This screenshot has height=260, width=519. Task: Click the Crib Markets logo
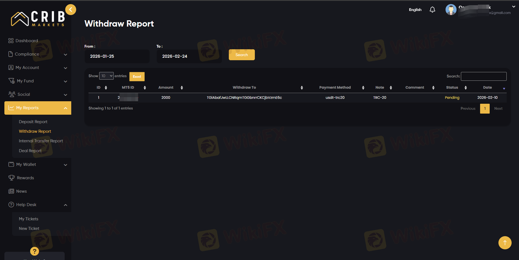[38, 19]
